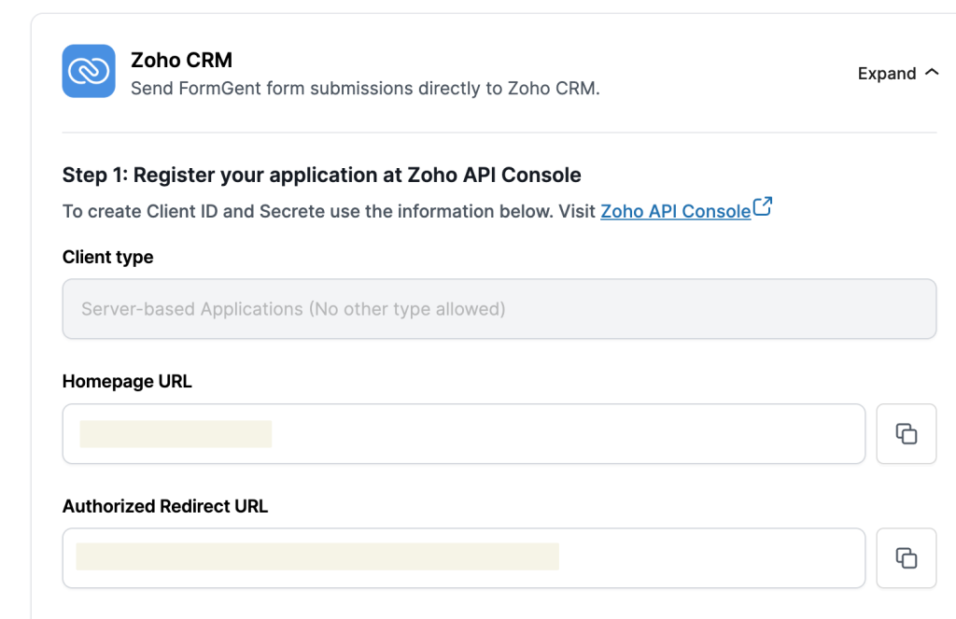The width and height of the screenshot is (956, 619).
Task: Click the Authorized Redirect URL label
Action: click(x=165, y=506)
